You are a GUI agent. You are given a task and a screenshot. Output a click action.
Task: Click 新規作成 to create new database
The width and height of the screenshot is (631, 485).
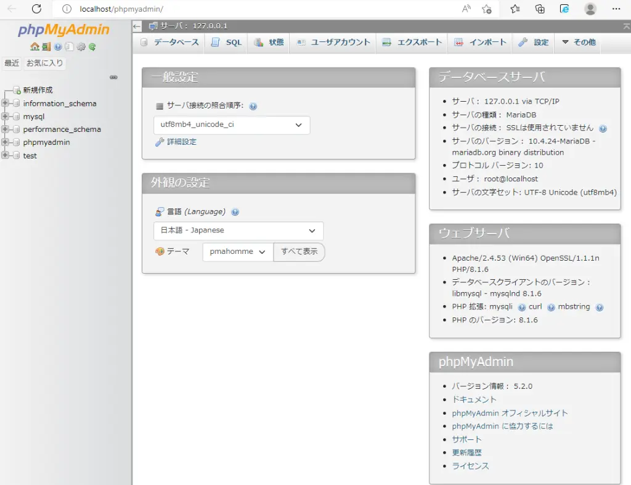tap(38, 90)
